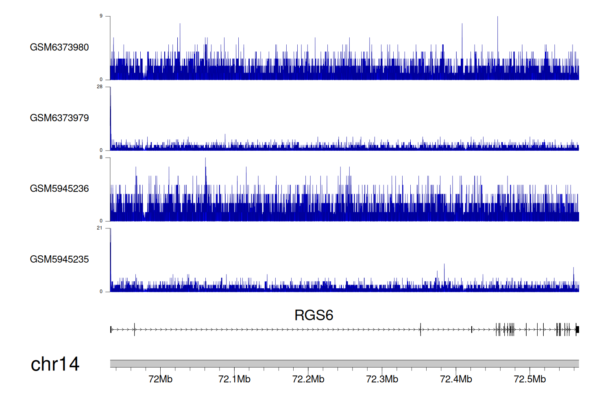Click the 72.2Mb axis label
Screen dimensions: 610x399
point(308,379)
